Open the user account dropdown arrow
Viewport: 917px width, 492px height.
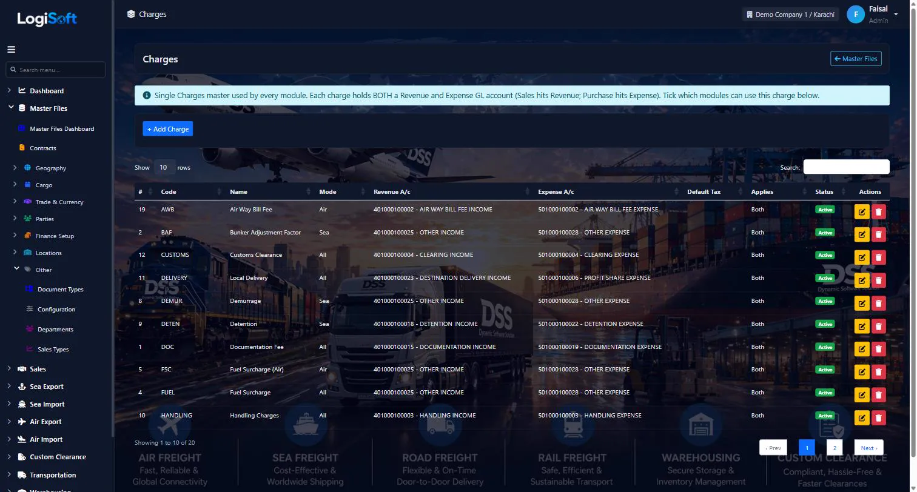point(896,15)
